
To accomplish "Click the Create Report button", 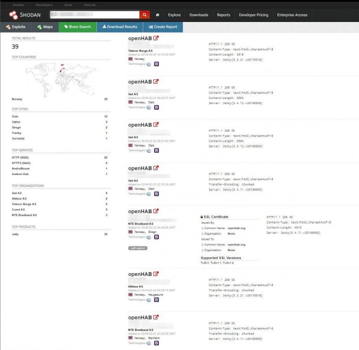I will tap(163, 27).
